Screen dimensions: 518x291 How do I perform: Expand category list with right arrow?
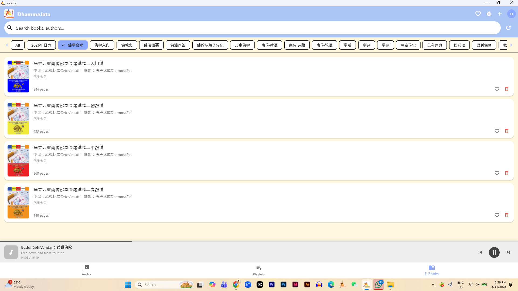click(x=511, y=45)
